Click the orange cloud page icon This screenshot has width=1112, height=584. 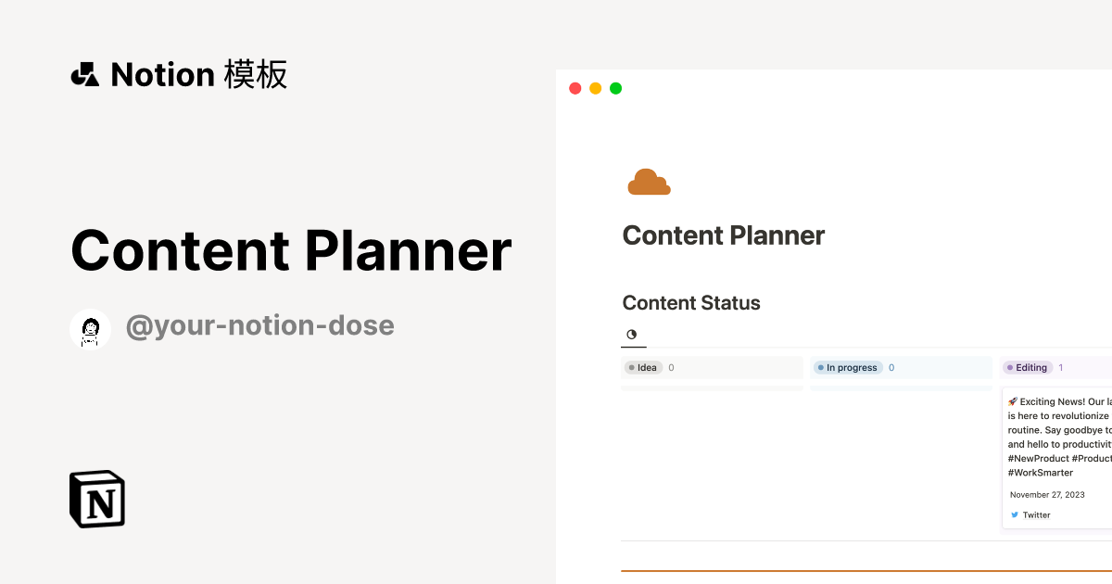pos(649,183)
